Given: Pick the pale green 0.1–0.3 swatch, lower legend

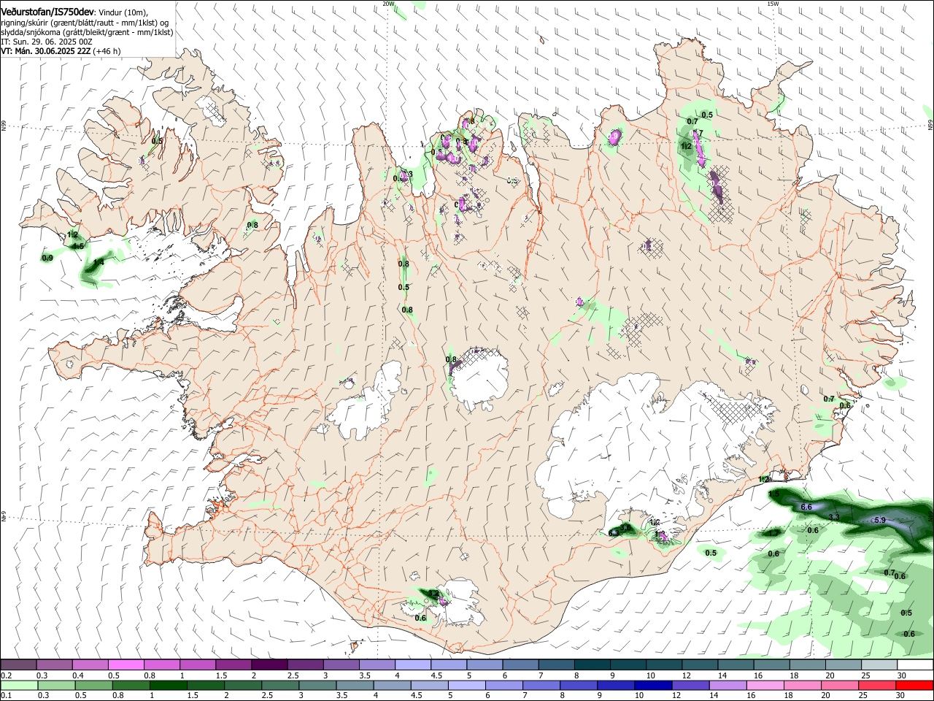Looking at the screenshot, I should (x=19, y=686).
